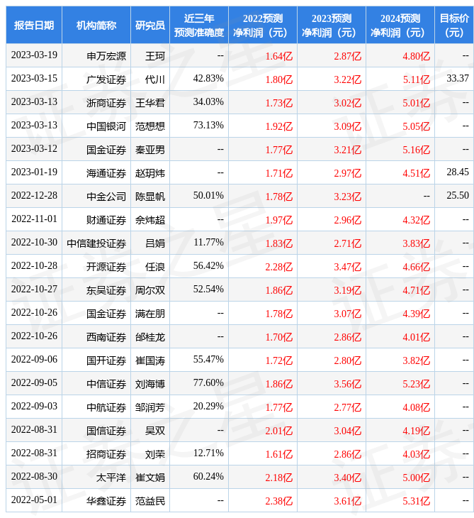
Task: Click the 太平洋 institution name
Action: click(x=111, y=478)
